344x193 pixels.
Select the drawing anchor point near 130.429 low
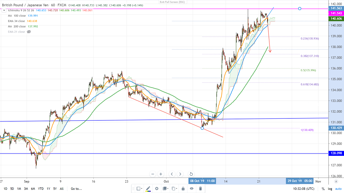202,128
